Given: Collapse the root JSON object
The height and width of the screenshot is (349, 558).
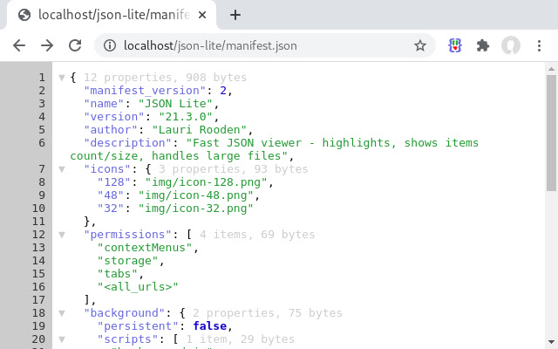Looking at the screenshot, I should [x=61, y=78].
